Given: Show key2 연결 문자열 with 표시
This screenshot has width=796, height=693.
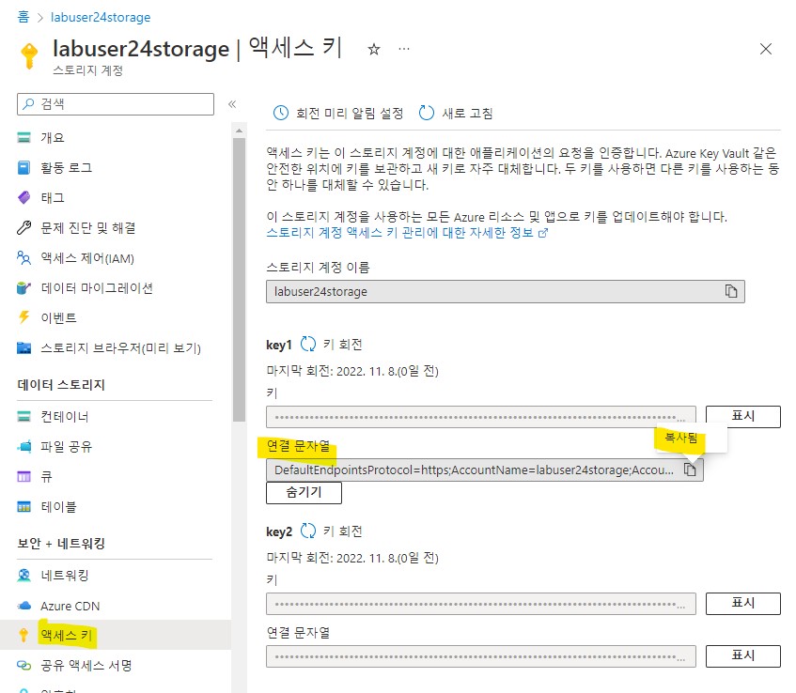Looking at the screenshot, I should (x=743, y=656).
